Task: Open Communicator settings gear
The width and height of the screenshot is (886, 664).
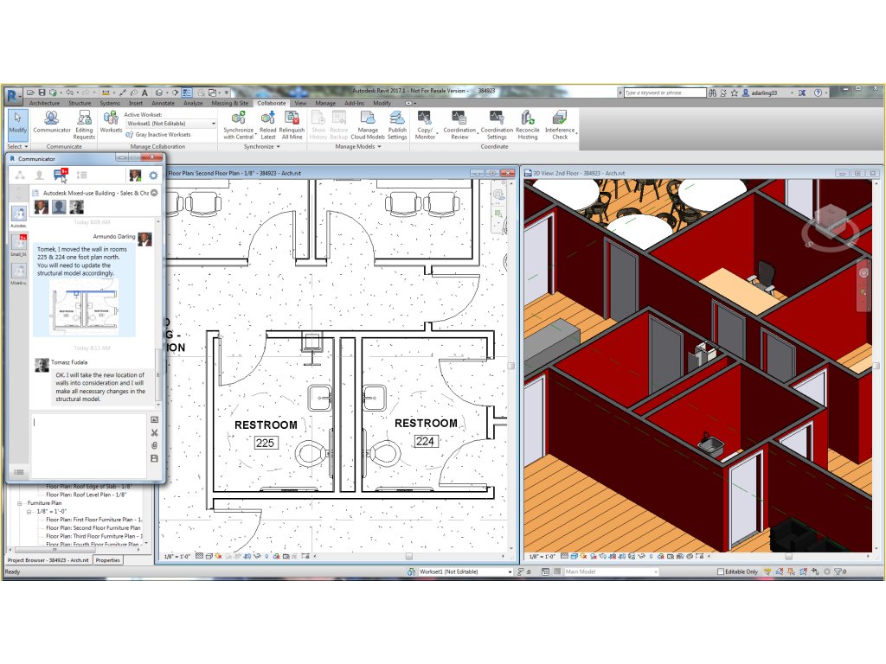Action: (x=153, y=176)
